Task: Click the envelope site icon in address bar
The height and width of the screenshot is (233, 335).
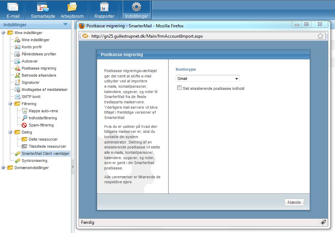Action: point(85,36)
